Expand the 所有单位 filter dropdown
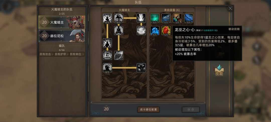The image size is (271, 122). [77, 54]
